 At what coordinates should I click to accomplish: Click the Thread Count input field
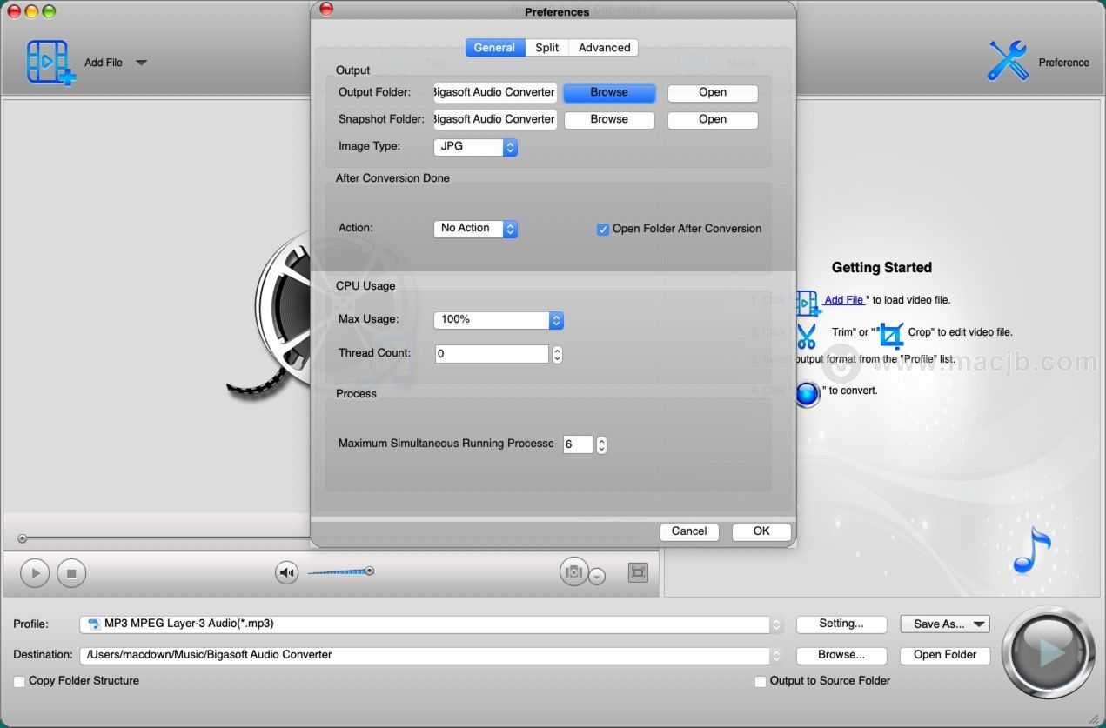coord(491,354)
